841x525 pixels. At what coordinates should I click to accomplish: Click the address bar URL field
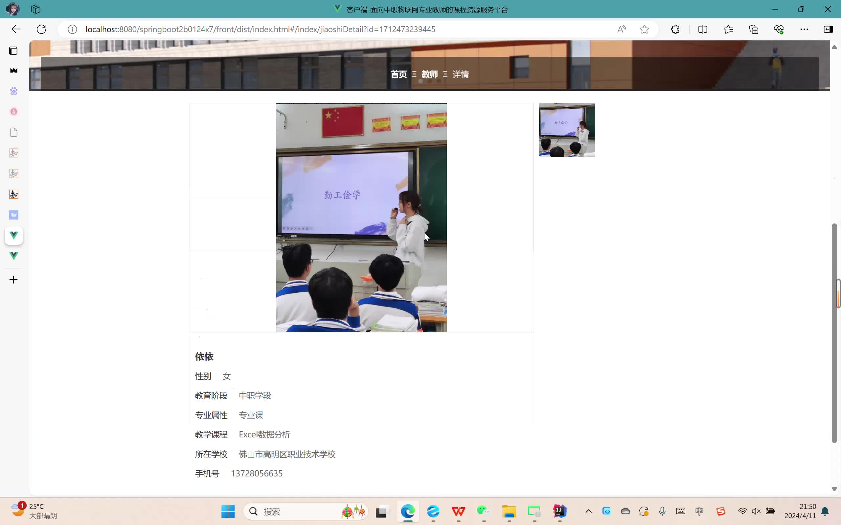[x=260, y=29]
